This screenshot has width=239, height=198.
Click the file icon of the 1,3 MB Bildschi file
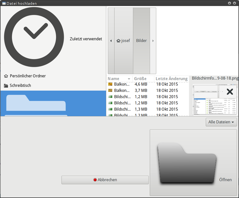coord(110,109)
